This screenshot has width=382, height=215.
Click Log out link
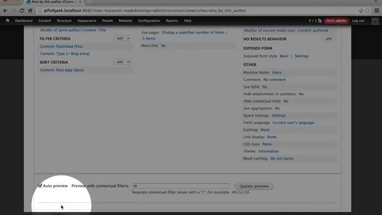(358, 21)
